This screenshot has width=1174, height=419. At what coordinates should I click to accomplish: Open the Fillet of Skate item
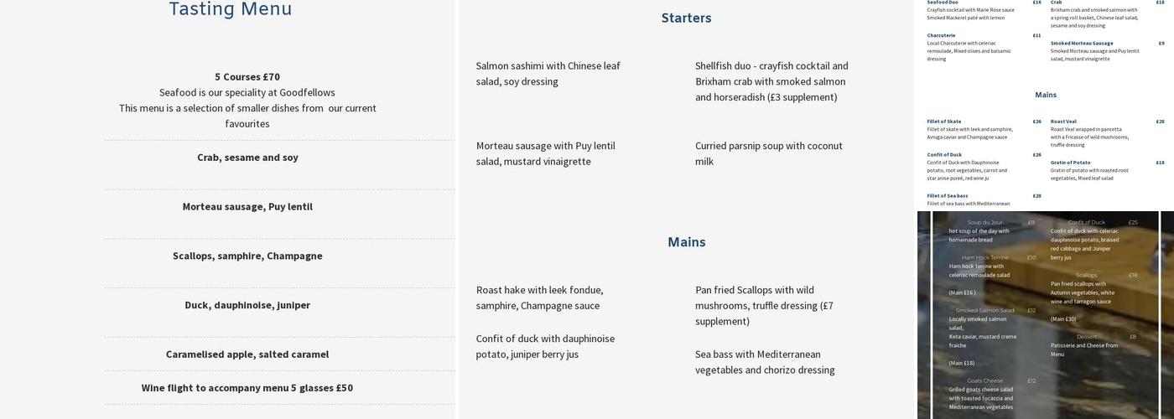944,122
